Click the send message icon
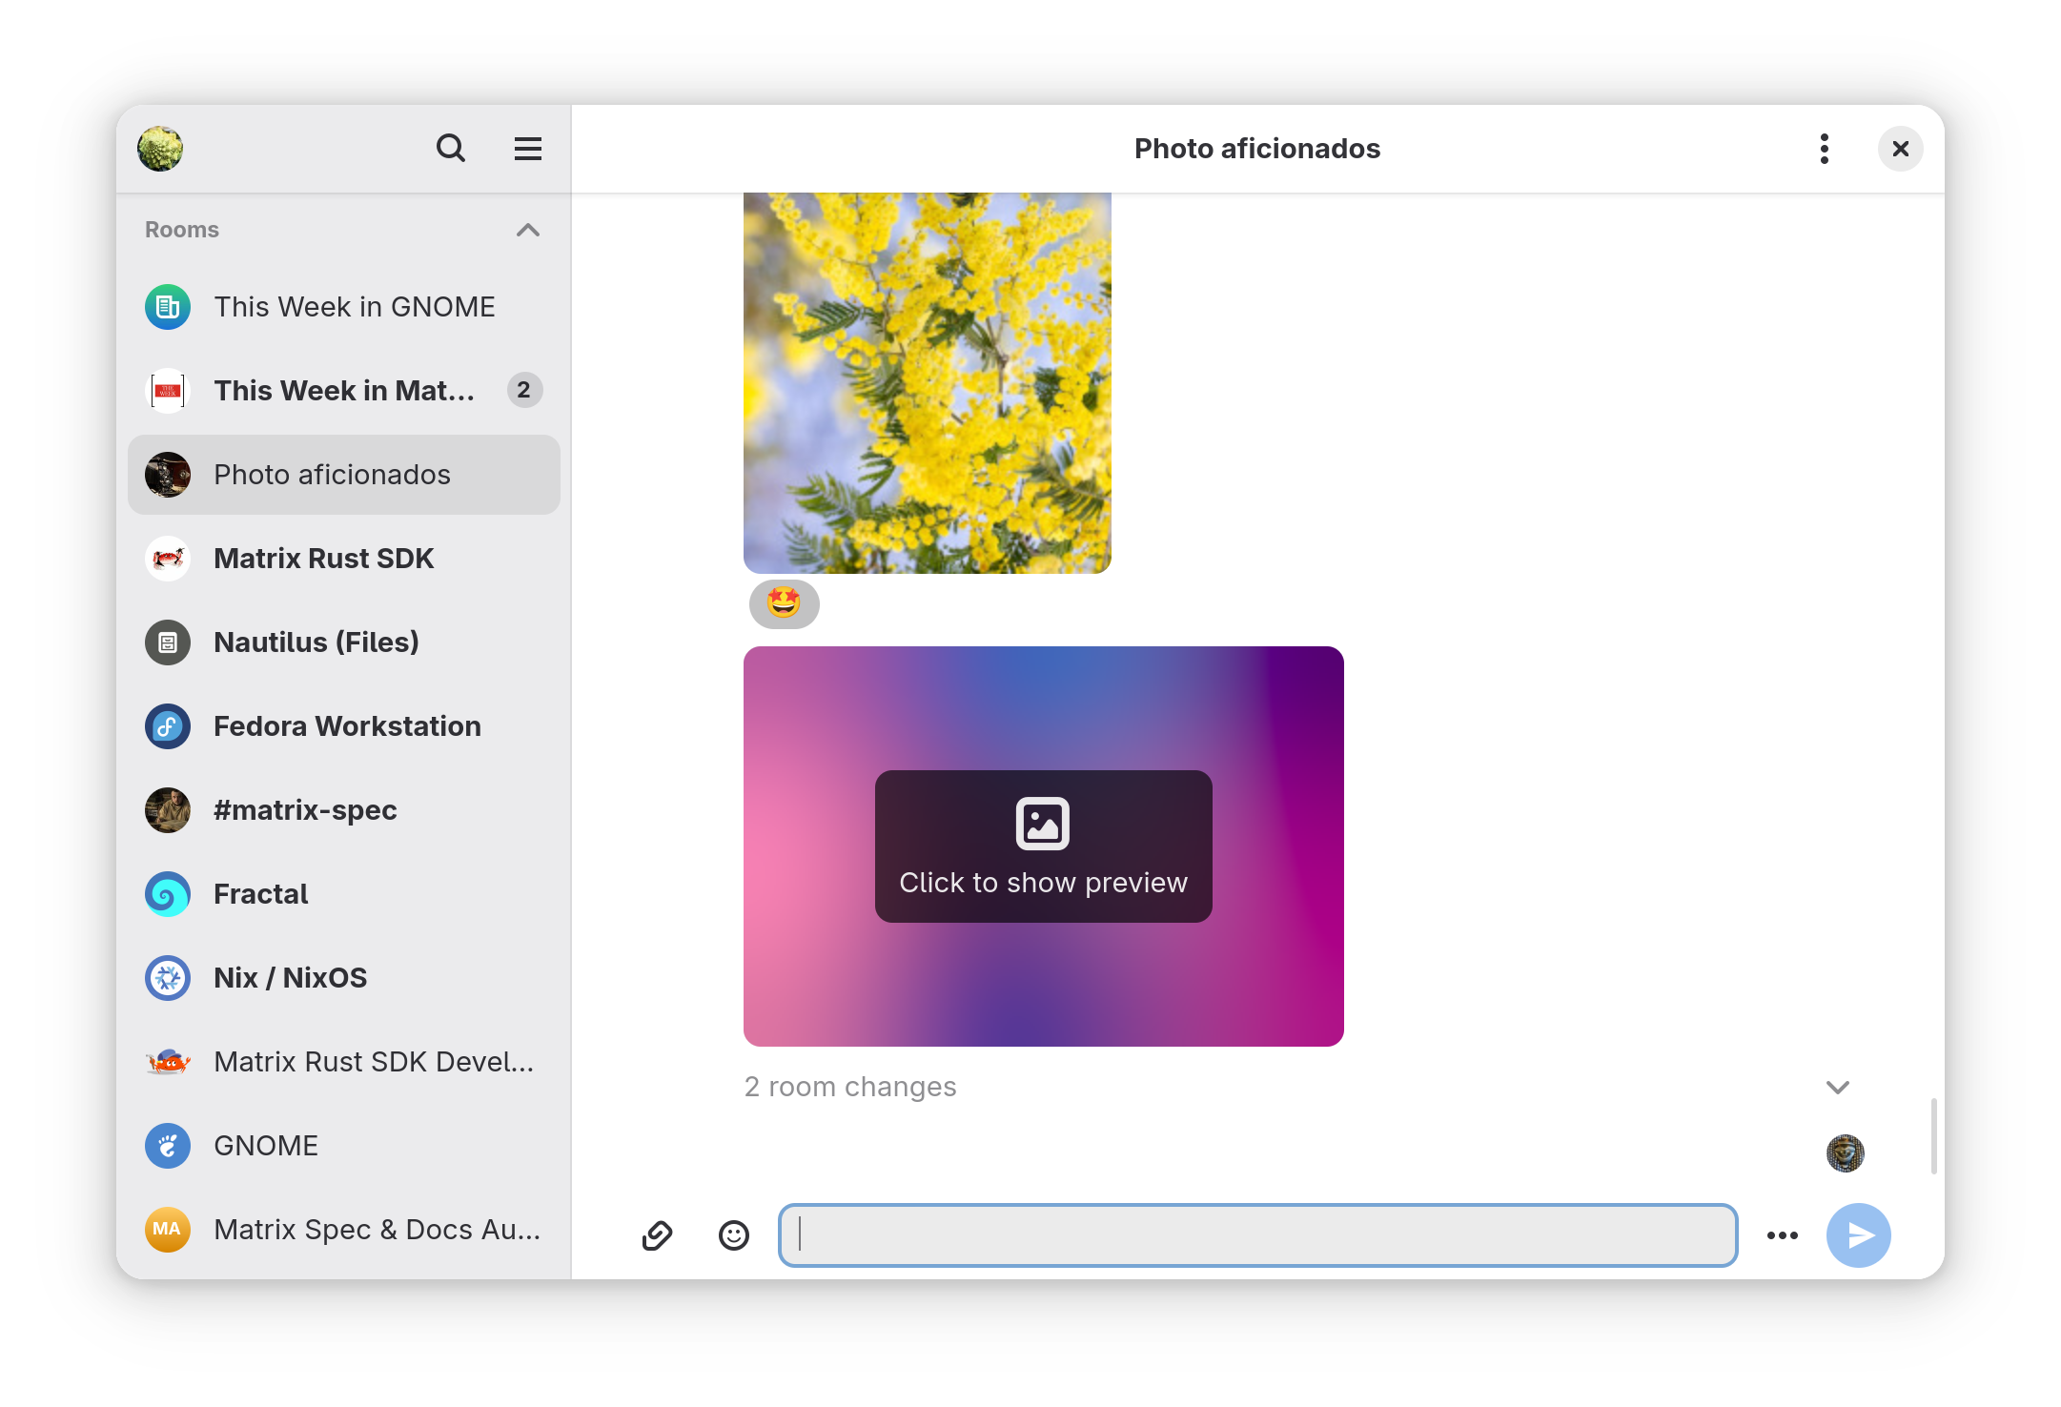 [x=1858, y=1235]
